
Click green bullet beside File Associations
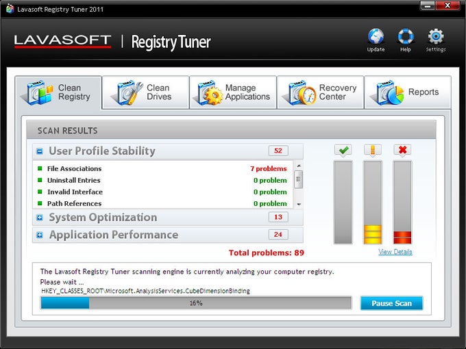(40, 168)
